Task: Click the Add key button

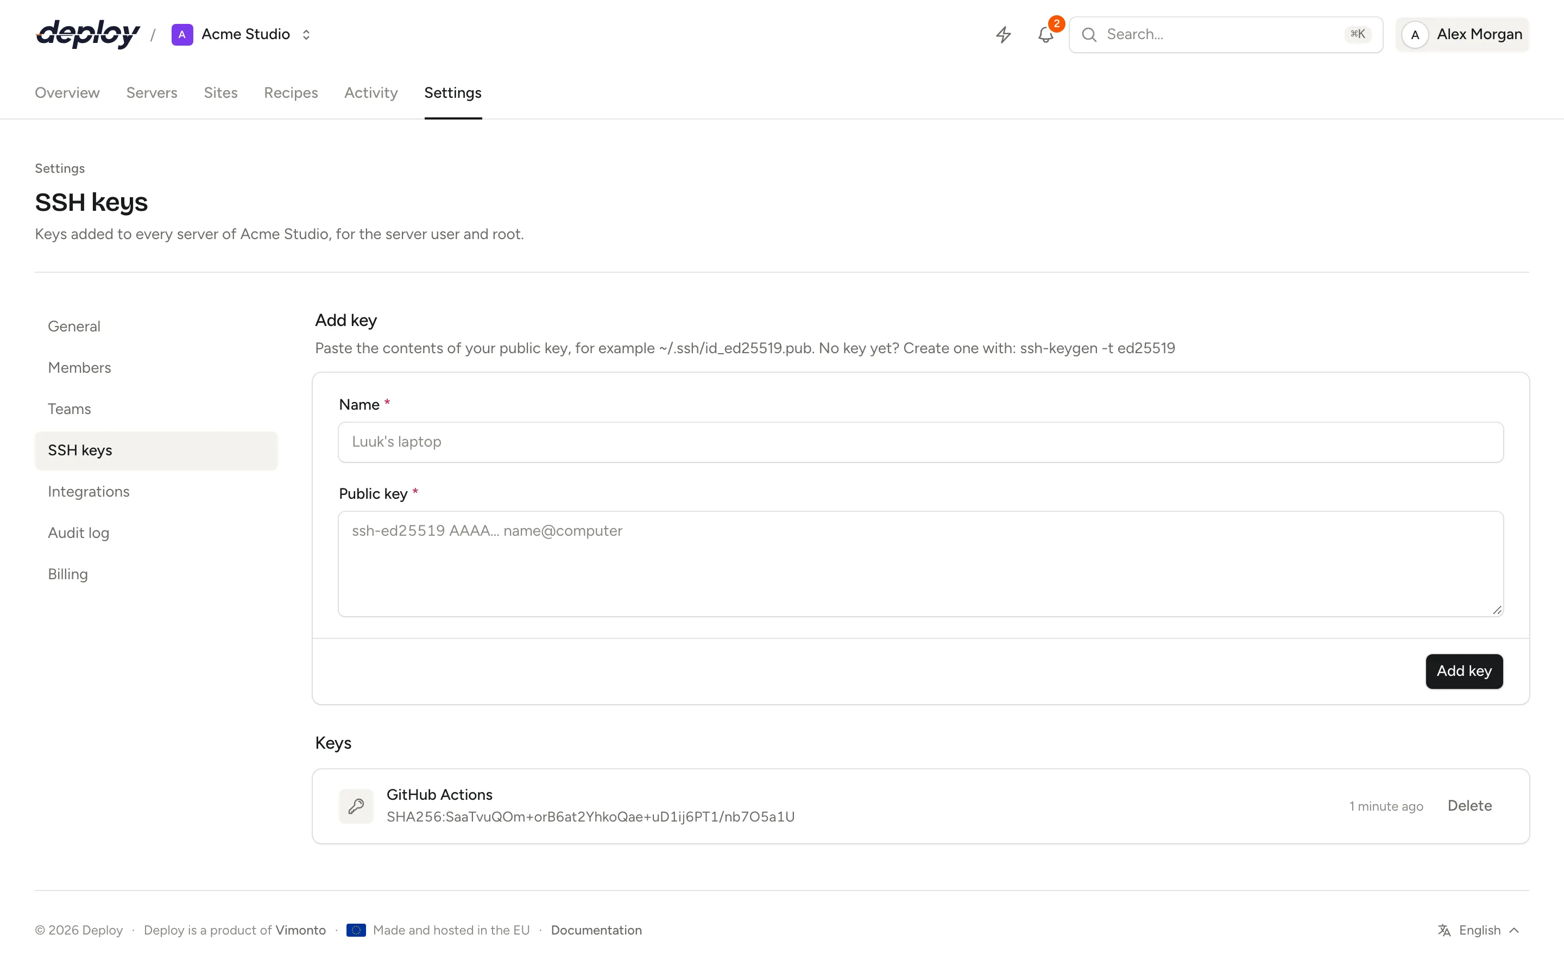Action: point(1464,672)
